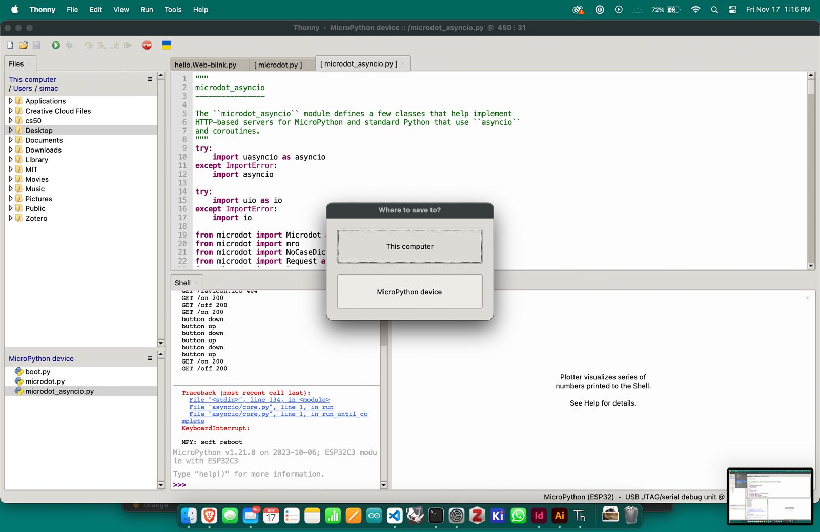820x532 pixels.
Task: Open the Help menu
Action: pos(200,10)
